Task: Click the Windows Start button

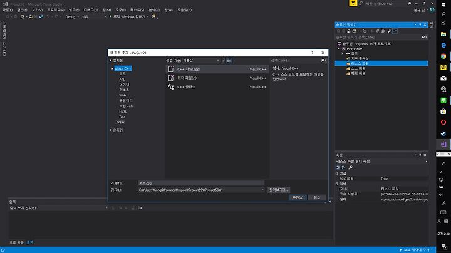Action: 443,4
